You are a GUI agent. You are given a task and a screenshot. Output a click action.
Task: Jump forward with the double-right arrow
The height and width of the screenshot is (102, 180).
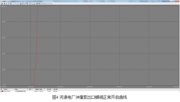pyautogui.click(x=11, y=4)
